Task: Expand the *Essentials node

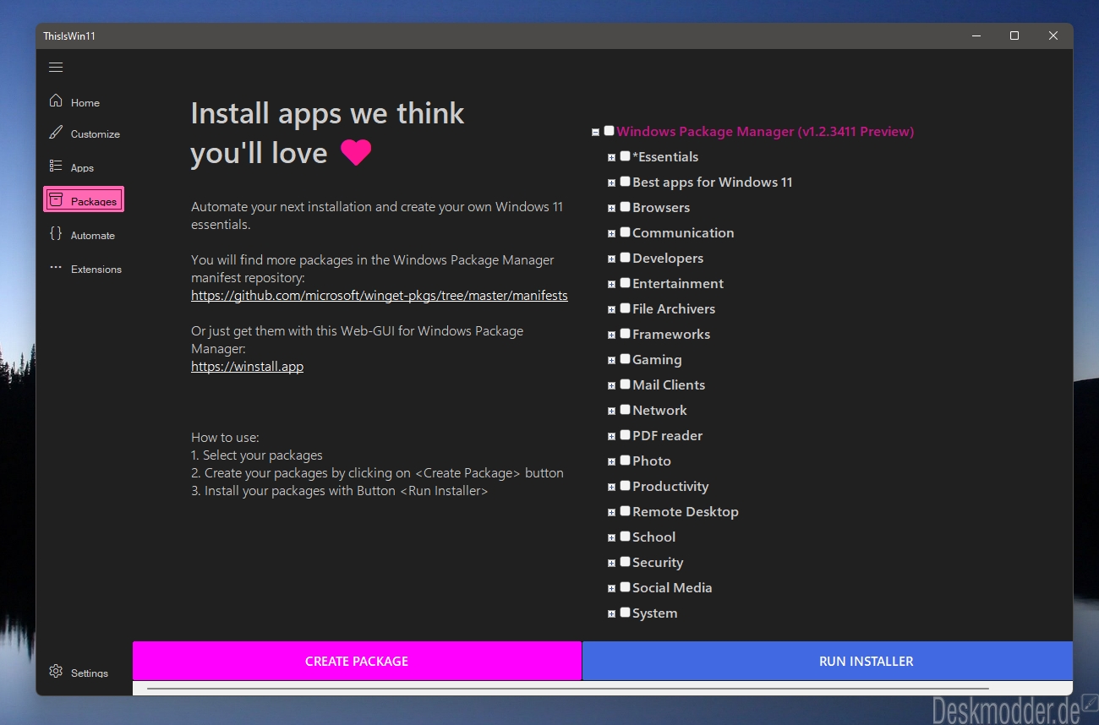Action: pos(611,157)
